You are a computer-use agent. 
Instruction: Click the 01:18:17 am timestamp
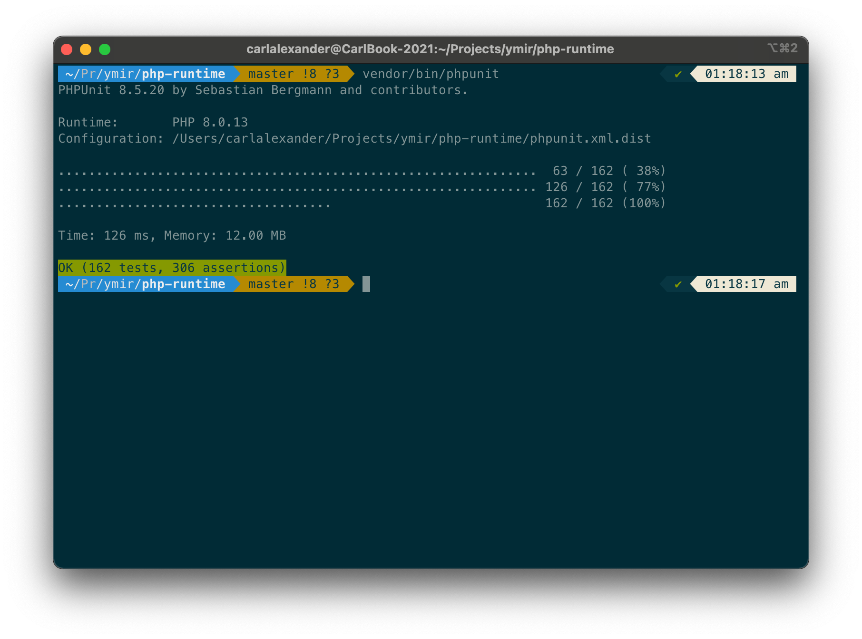pos(746,284)
